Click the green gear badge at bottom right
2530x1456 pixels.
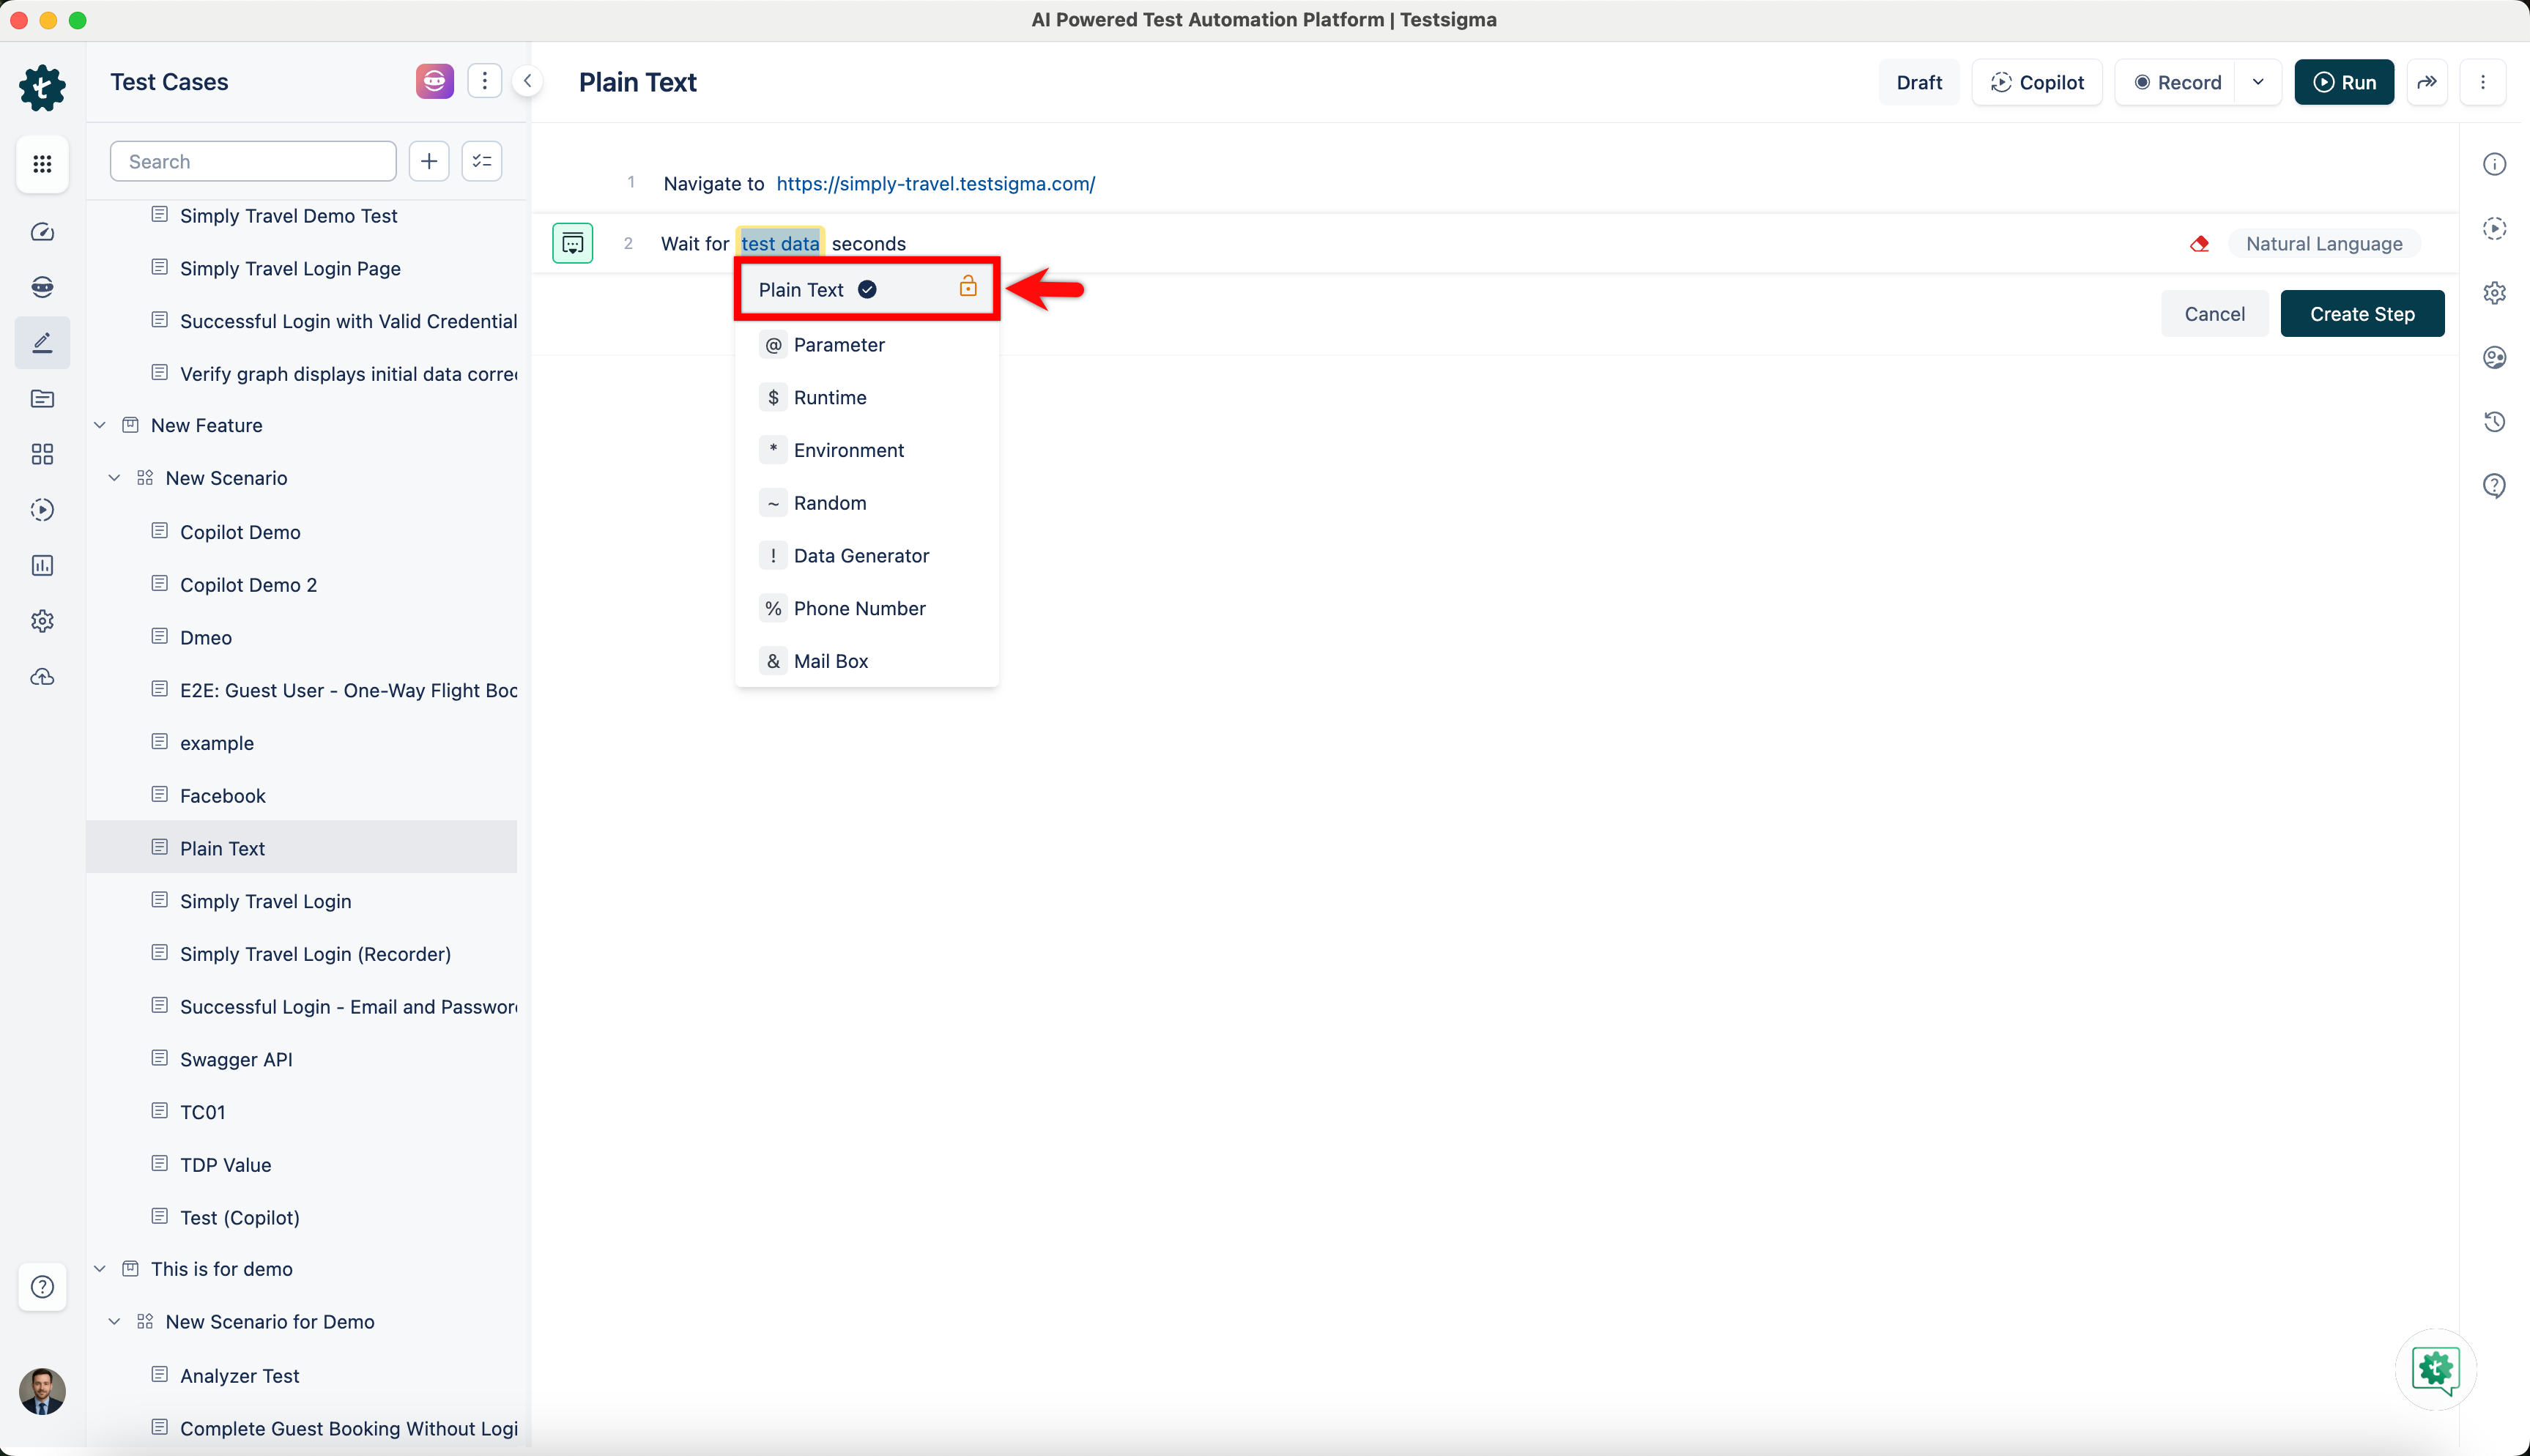(2435, 1370)
